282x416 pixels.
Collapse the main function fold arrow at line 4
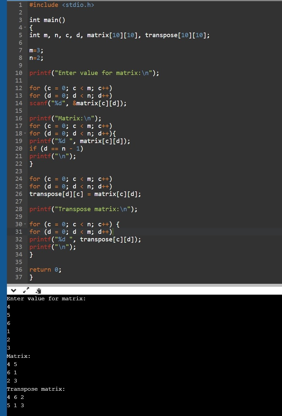[25, 27]
